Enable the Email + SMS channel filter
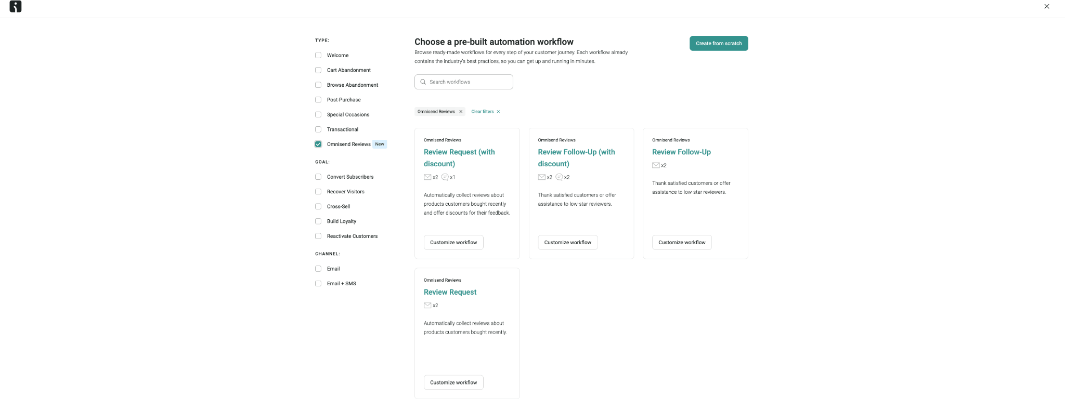 tap(318, 284)
